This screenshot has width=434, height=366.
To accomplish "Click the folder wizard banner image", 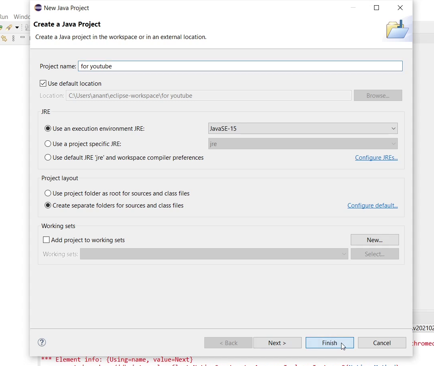I will click(397, 29).
